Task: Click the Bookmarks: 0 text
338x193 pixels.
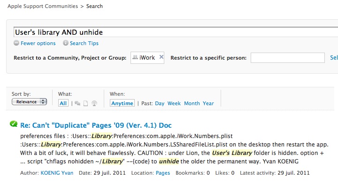Action: [x=193, y=173]
